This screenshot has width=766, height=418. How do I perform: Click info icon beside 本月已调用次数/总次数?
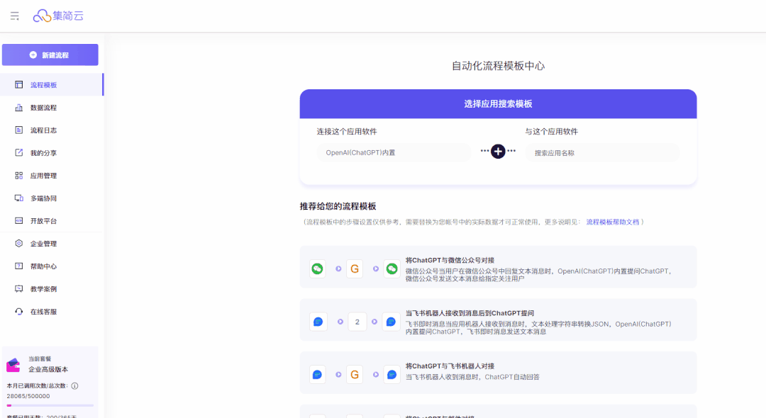click(x=74, y=386)
